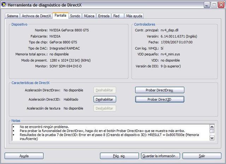Viewport: 226px width, 164px height.
Task: Close the DirectX diagnostic window
Action: click(221, 5)
